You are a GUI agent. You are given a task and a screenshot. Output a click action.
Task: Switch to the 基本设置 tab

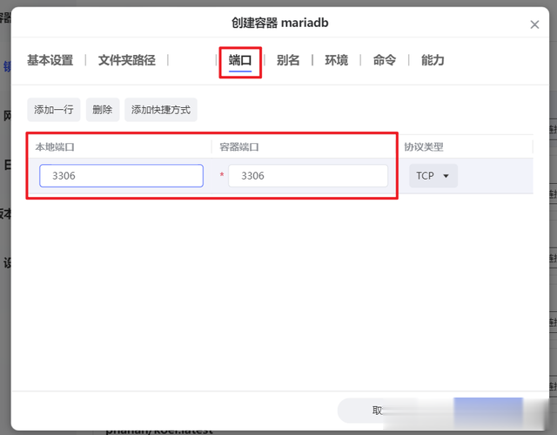click(x=50, y=60)
